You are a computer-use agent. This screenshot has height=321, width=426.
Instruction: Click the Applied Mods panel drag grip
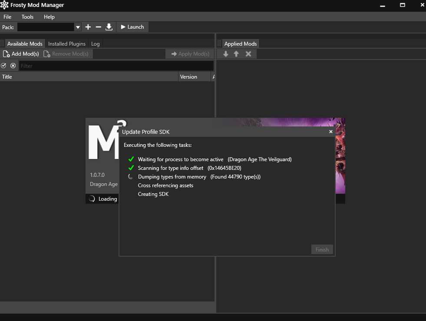219,43
